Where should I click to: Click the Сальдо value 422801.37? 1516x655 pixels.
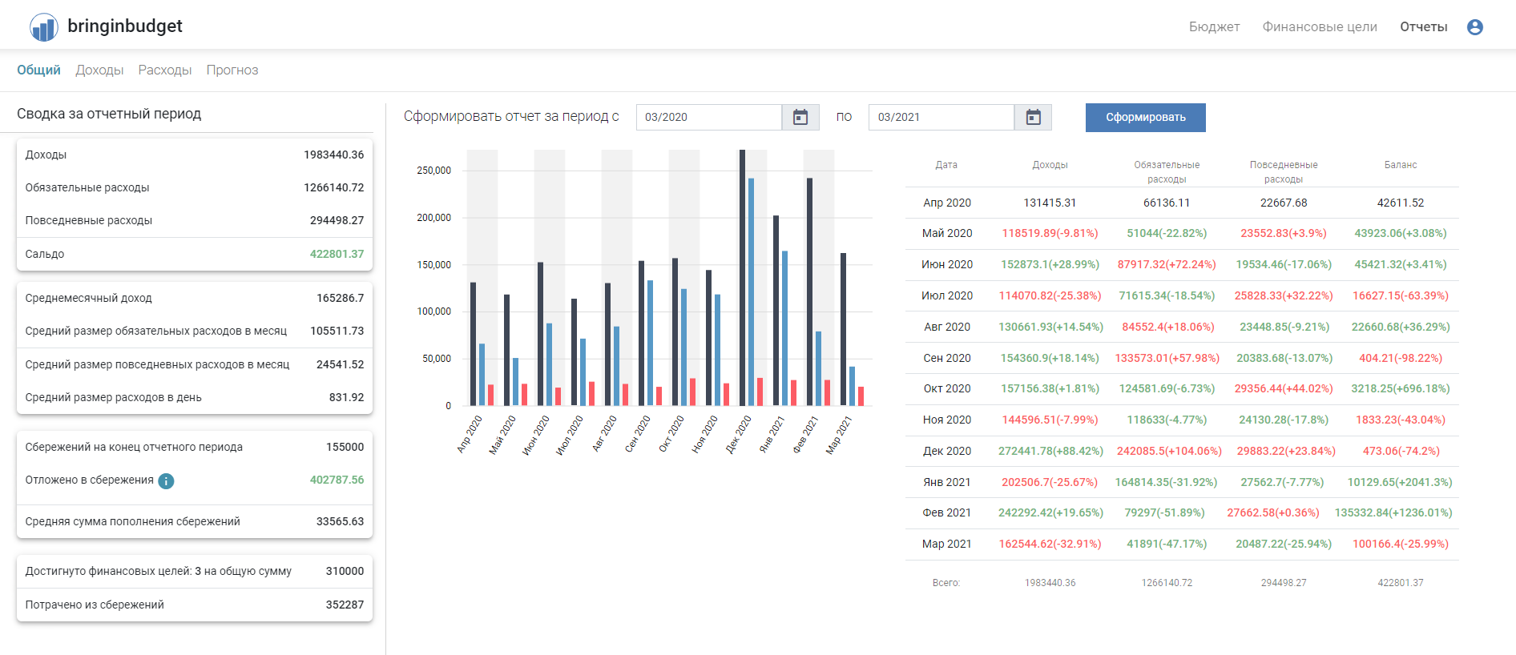click(337, 255)
